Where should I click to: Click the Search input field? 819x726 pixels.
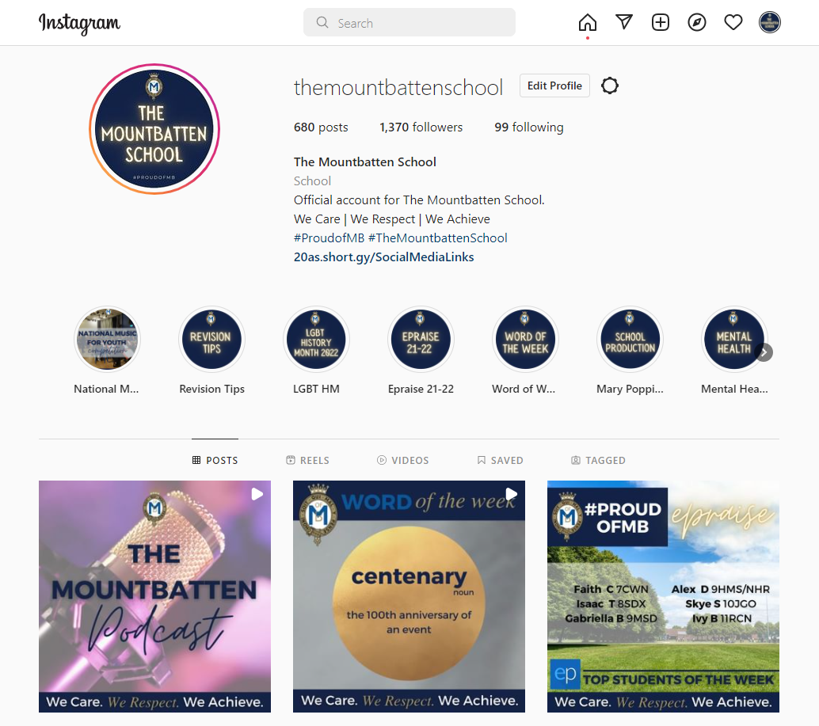point(409,22)
